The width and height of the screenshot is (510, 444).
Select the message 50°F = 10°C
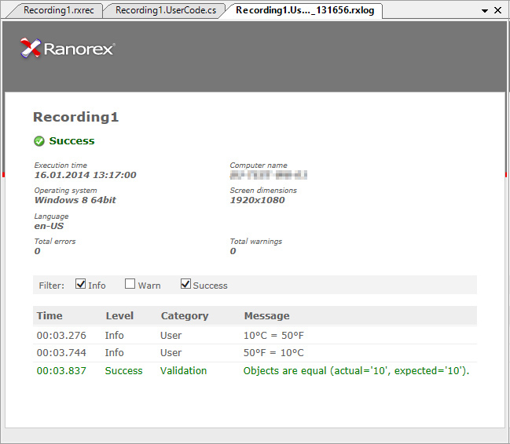(273, 353)
